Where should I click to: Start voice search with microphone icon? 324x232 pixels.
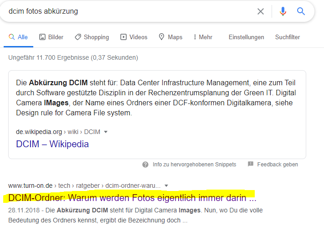(283, 11)
